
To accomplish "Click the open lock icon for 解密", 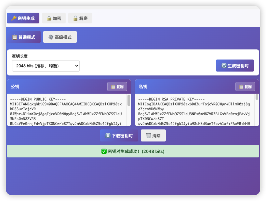I will click(x=75, y=18).
